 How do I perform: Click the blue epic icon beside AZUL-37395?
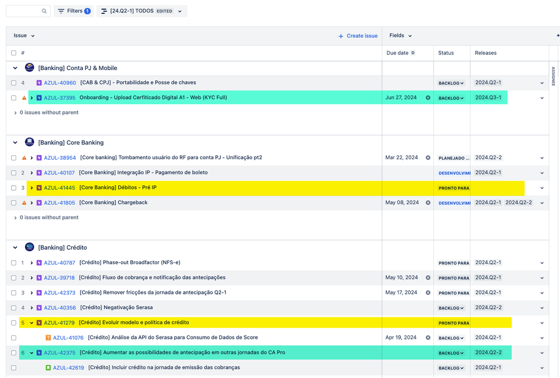pos(39,98)
